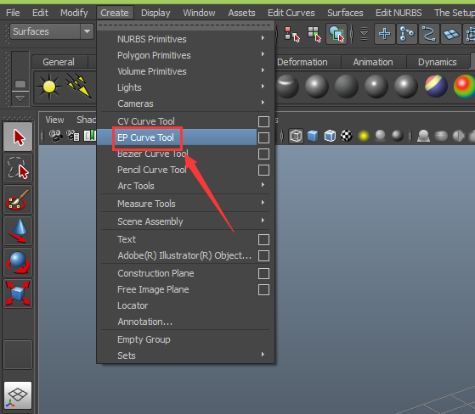Open the viewport View menu

point(54,120)
